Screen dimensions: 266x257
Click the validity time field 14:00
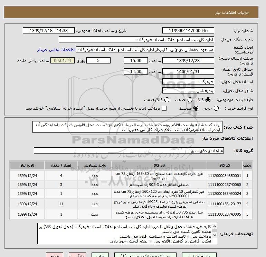[x=135, y=71]
